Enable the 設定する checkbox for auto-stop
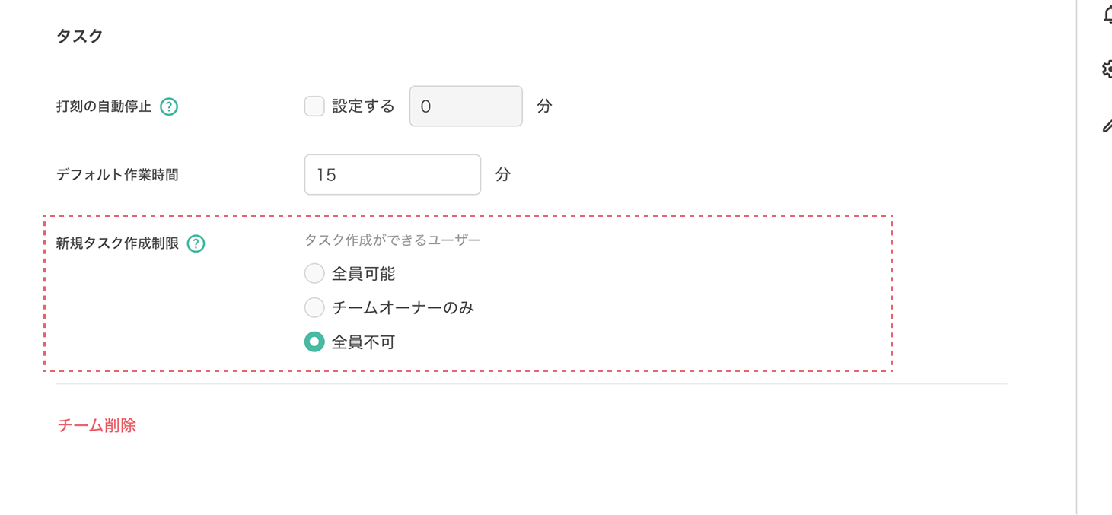The height and width of the screenshot is (515, 1112). [314, 106]
